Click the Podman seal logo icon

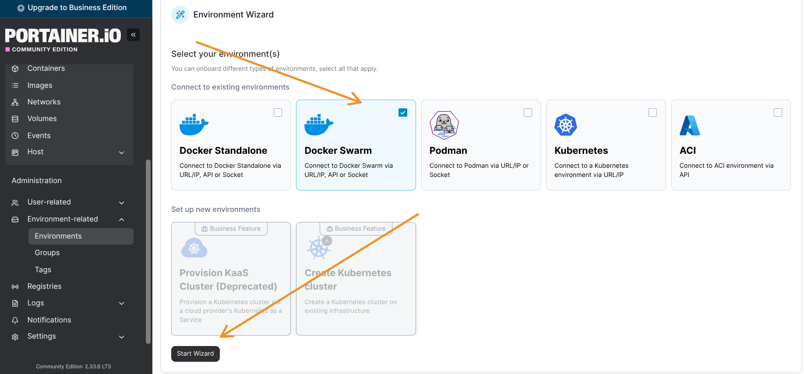point(444,125)
